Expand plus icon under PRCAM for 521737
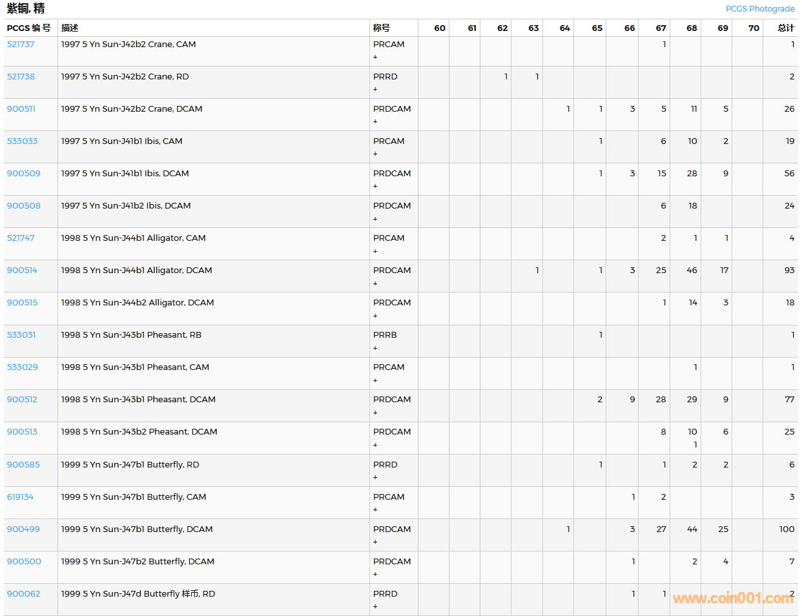 coord(375,57)
